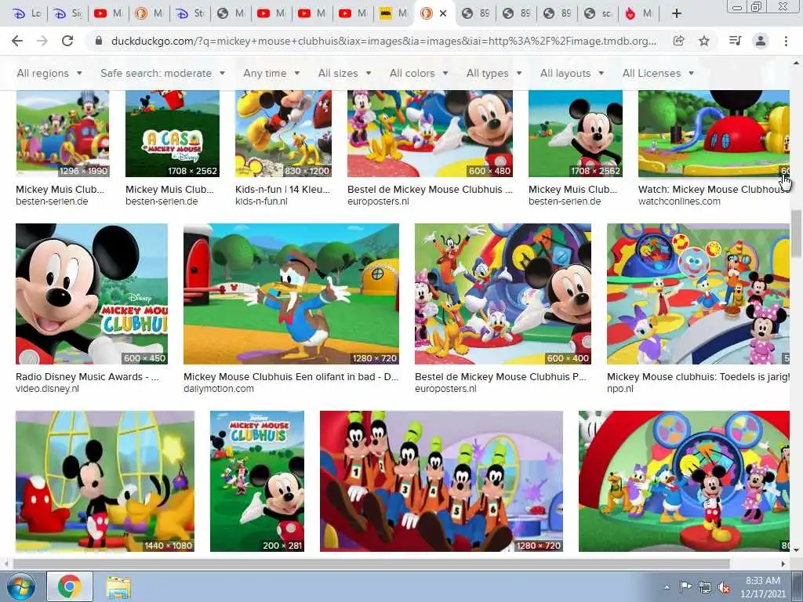Click the taskbar clock showing 8:33 AM
This screenshot has height=602, width=803.
tap(762, 587)
